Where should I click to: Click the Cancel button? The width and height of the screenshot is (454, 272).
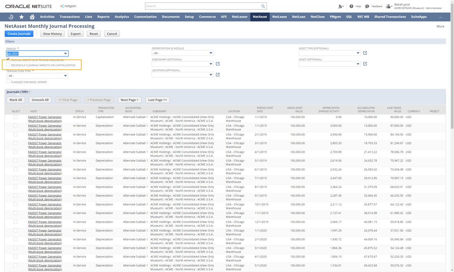[112, 34]
